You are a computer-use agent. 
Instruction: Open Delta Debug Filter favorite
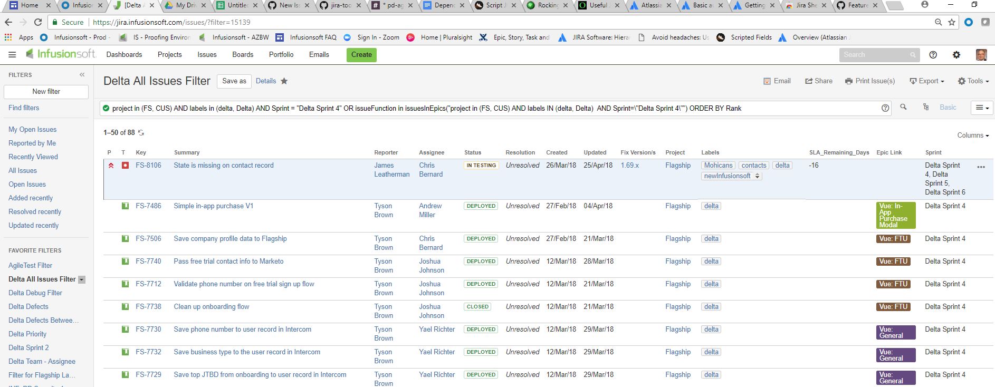(x=35, y=293)
